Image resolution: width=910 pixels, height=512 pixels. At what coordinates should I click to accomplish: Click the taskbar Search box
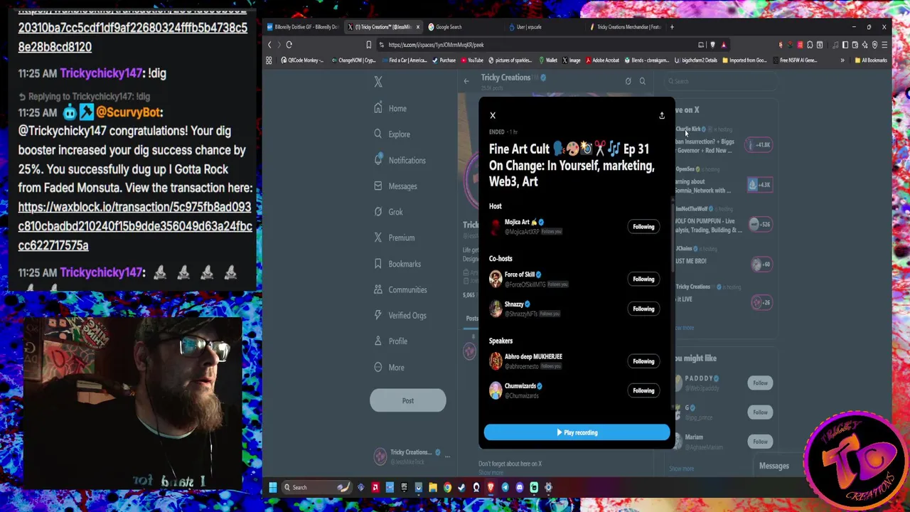[x=317, y=487]
